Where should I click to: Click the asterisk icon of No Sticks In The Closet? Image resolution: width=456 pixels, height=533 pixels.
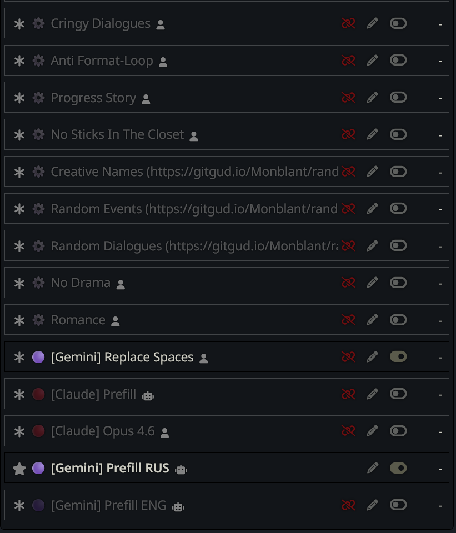coord(19,135)
